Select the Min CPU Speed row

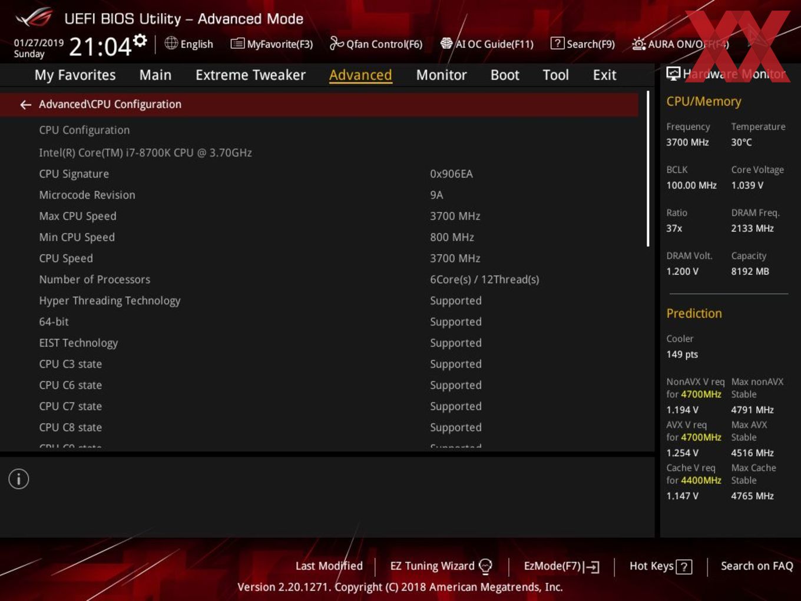[x=319, y=237]
